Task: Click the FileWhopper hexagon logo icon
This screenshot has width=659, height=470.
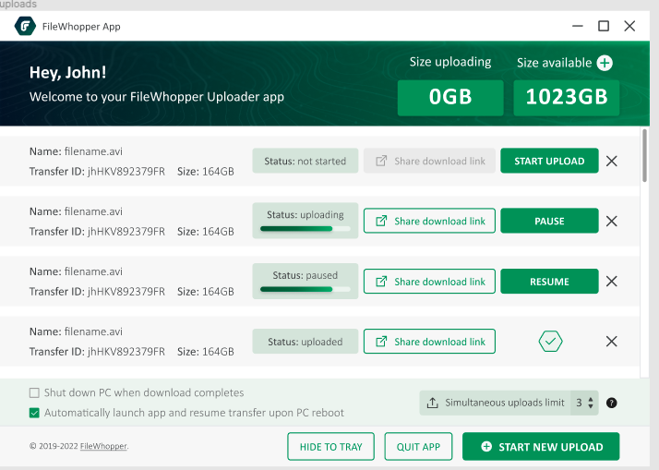Action: [x=25, y=26]
